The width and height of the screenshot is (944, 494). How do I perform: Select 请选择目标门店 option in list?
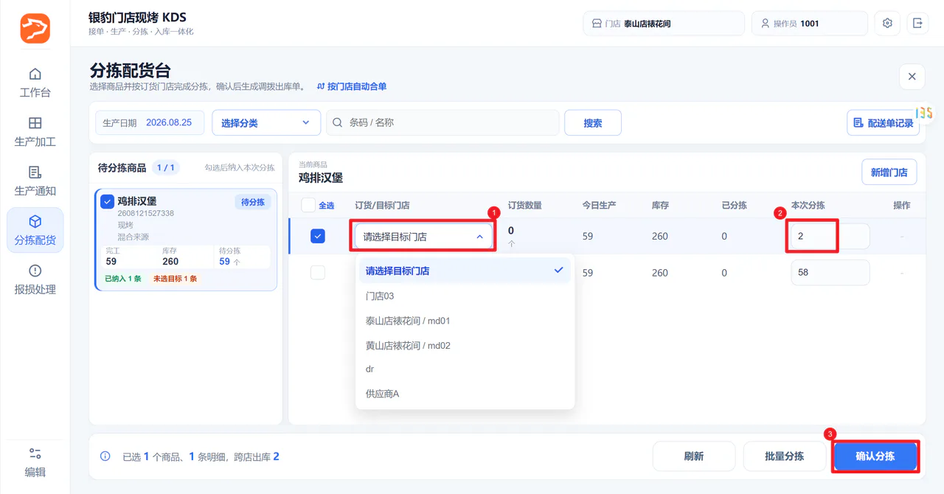tap(465, 271)
